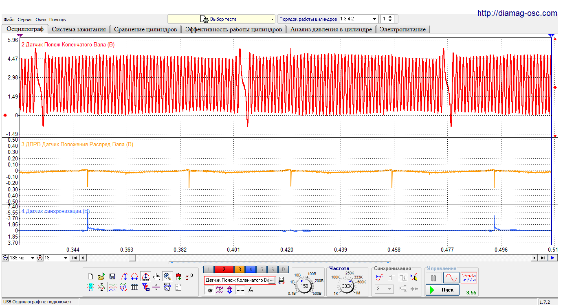The image size is (563, 307).
Task: Switch to Система зажигания tab
Action: pos(79,29)
